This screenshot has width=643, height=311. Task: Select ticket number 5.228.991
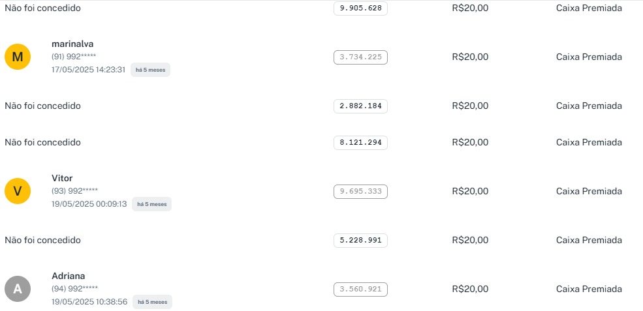[360, 241]
